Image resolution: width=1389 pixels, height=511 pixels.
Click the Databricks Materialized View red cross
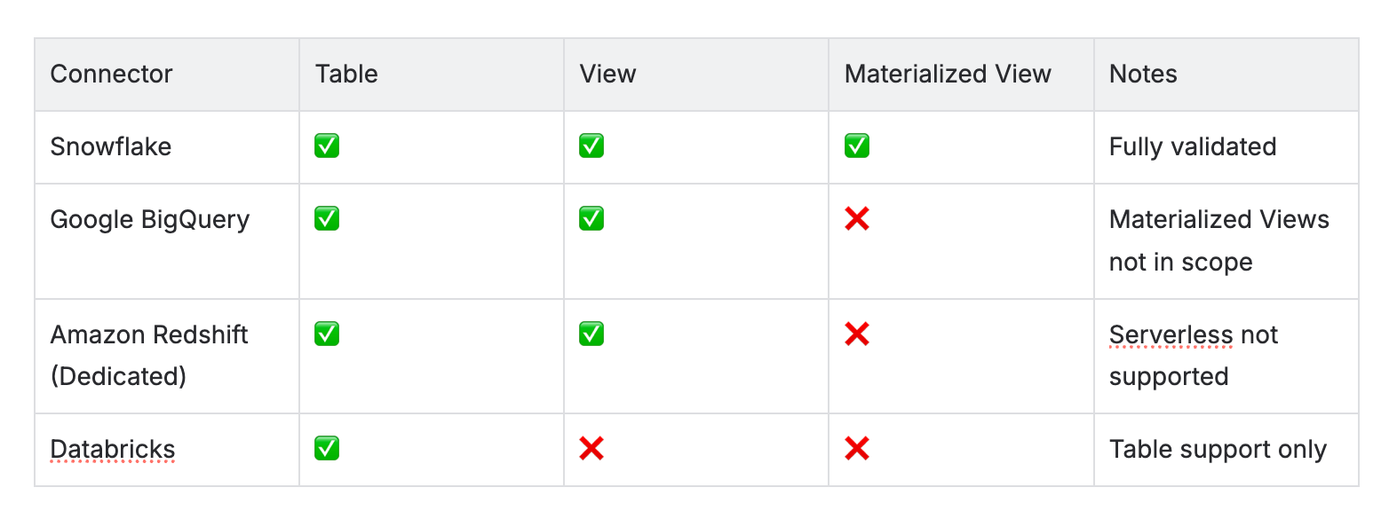(857, 449)
